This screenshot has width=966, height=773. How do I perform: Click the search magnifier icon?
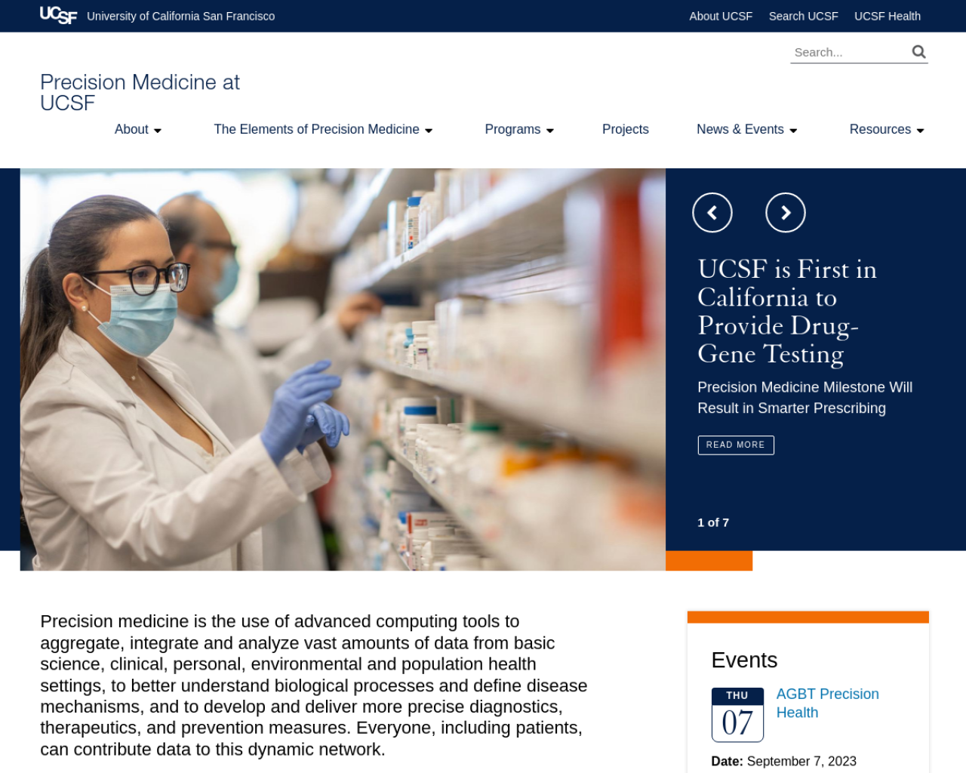click(918, 51)
